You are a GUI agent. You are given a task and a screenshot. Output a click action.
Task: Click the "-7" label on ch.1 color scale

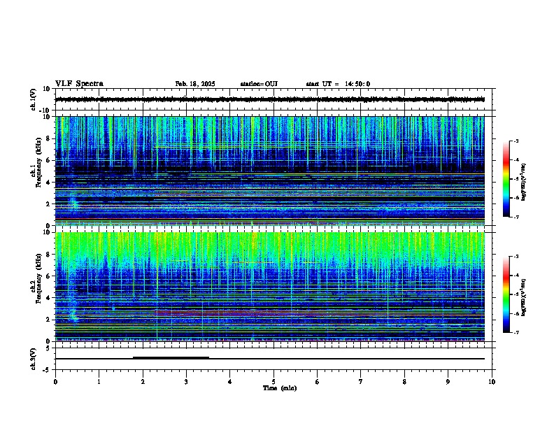tap(516, 217)
